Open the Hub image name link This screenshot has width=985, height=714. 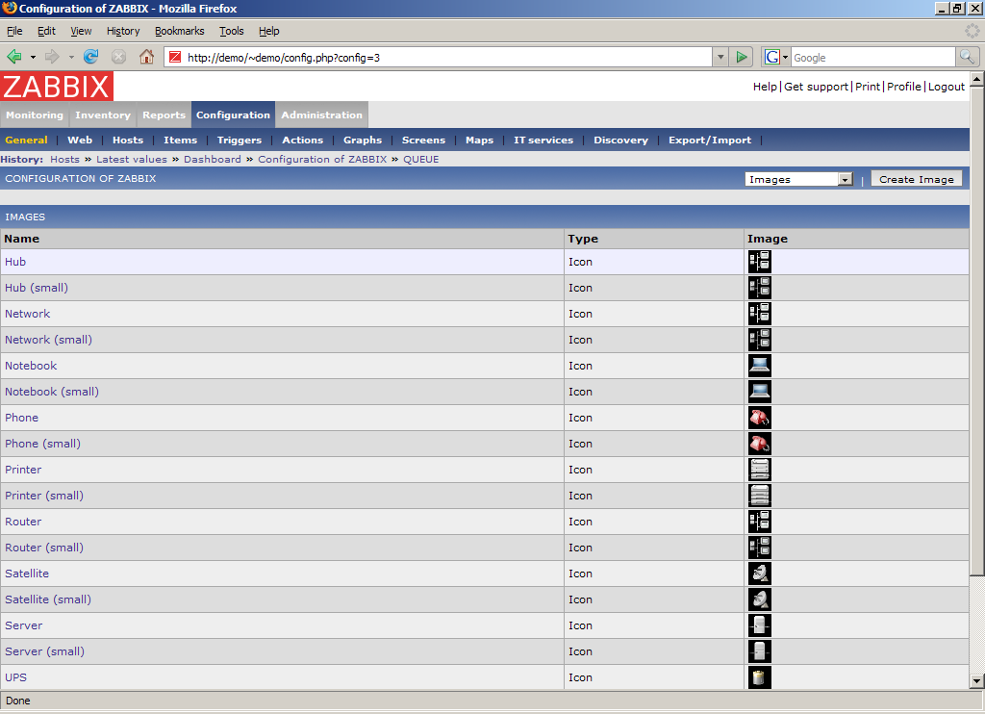pyautogui.click(x=15, y=262)
